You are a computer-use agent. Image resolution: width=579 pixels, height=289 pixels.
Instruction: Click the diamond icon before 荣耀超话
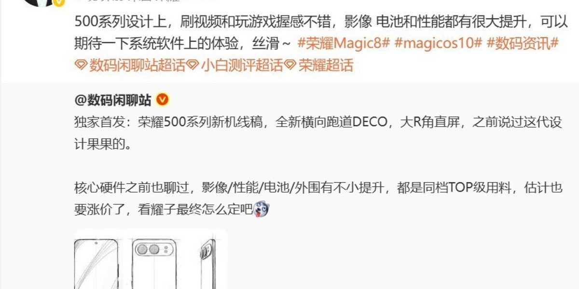pyautogui.click(x=290, y=66)
